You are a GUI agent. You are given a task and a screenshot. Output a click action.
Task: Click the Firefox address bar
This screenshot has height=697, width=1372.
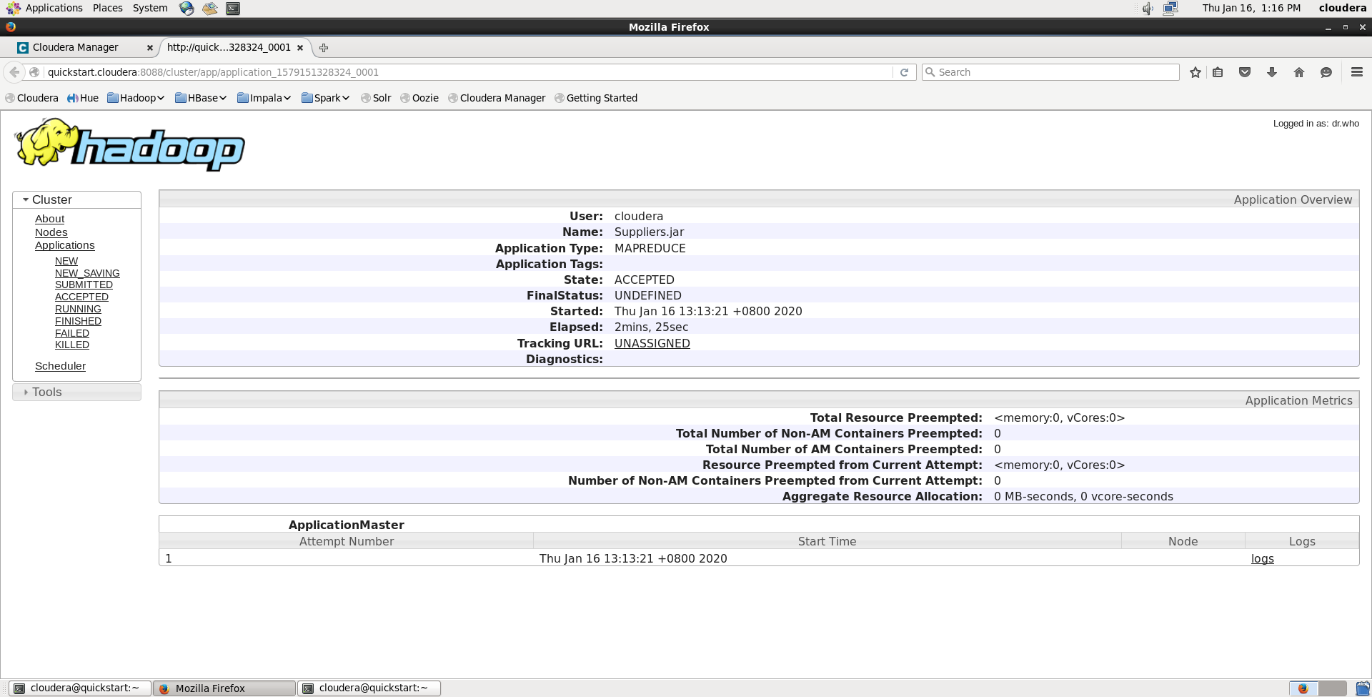468,72
